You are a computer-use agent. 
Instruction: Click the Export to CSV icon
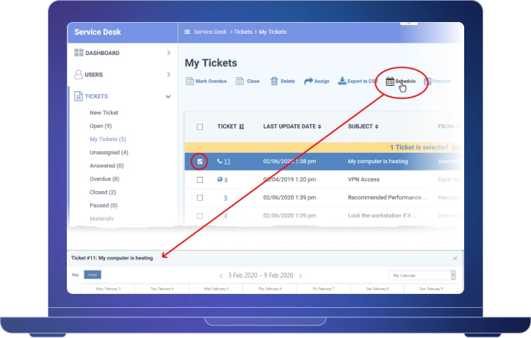tap(342, 82)
